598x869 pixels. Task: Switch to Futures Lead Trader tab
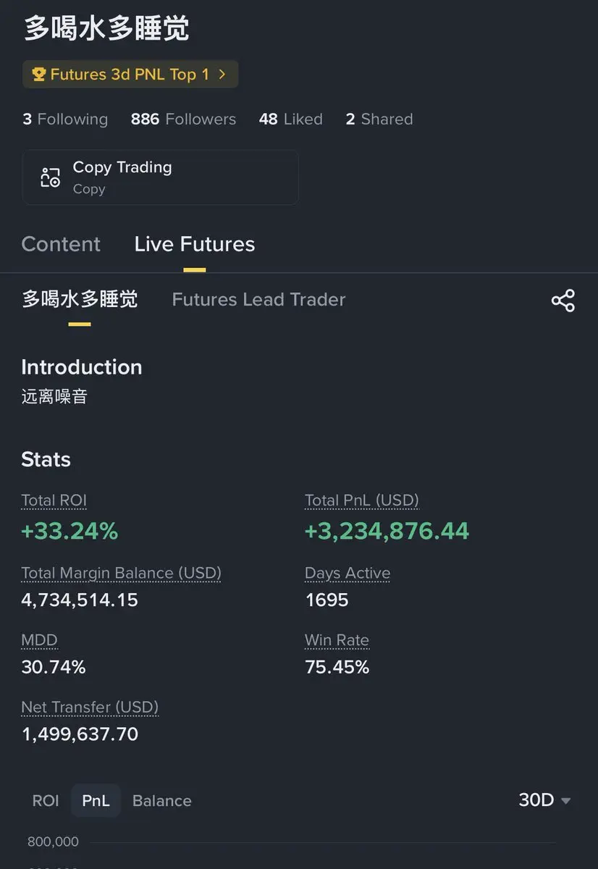coord(258,300)
